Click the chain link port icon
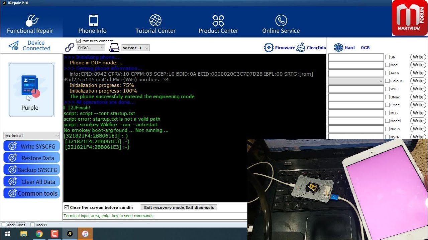The image size is (428, 240). coord(70,48)
